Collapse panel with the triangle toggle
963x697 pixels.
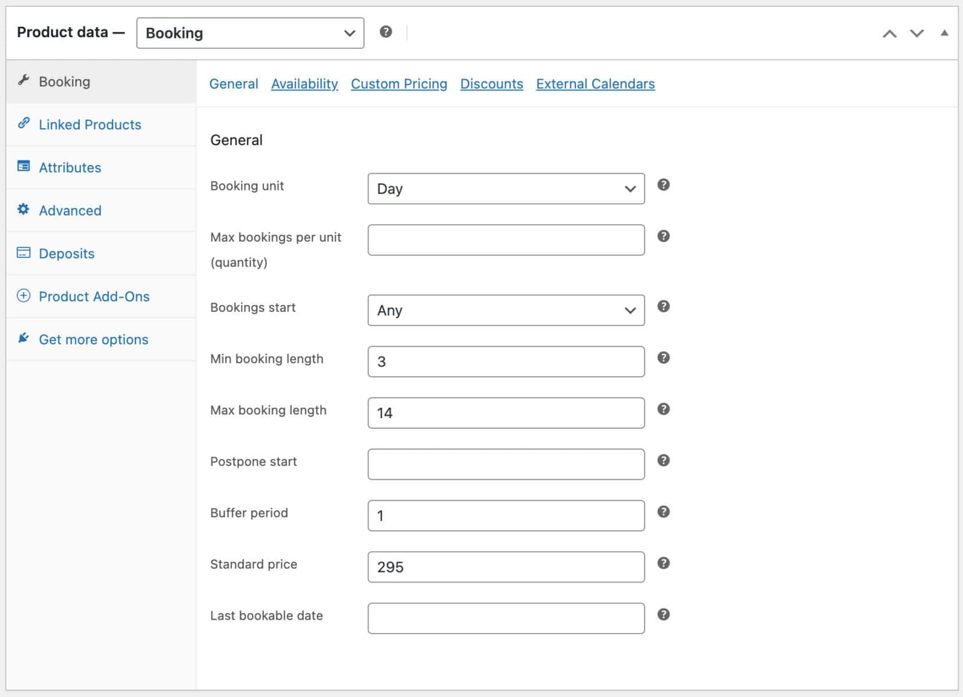(944, 33)
